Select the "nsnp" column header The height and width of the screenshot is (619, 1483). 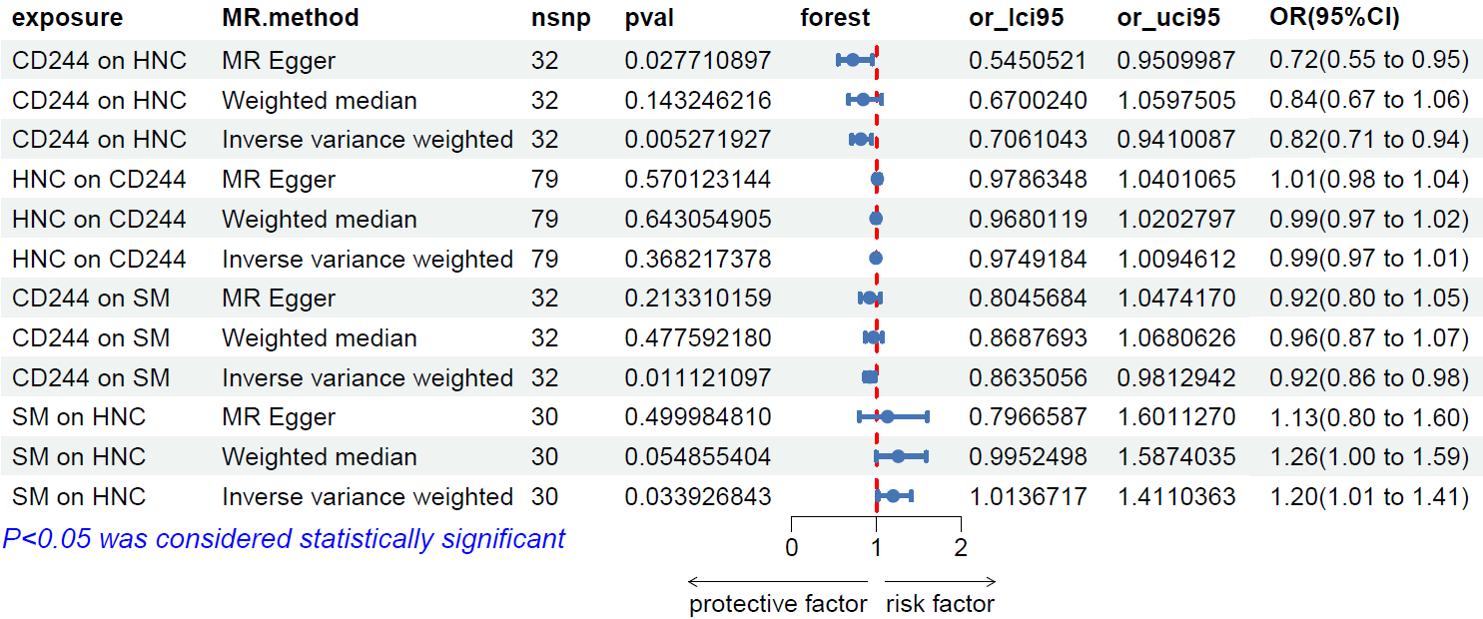pyautogui.click(x=561, y=18)
